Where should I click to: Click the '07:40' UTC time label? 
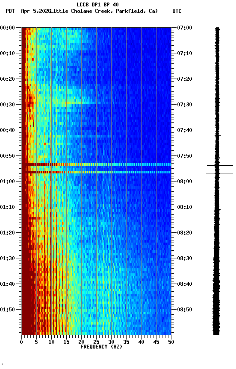click(x=185, y=130)
